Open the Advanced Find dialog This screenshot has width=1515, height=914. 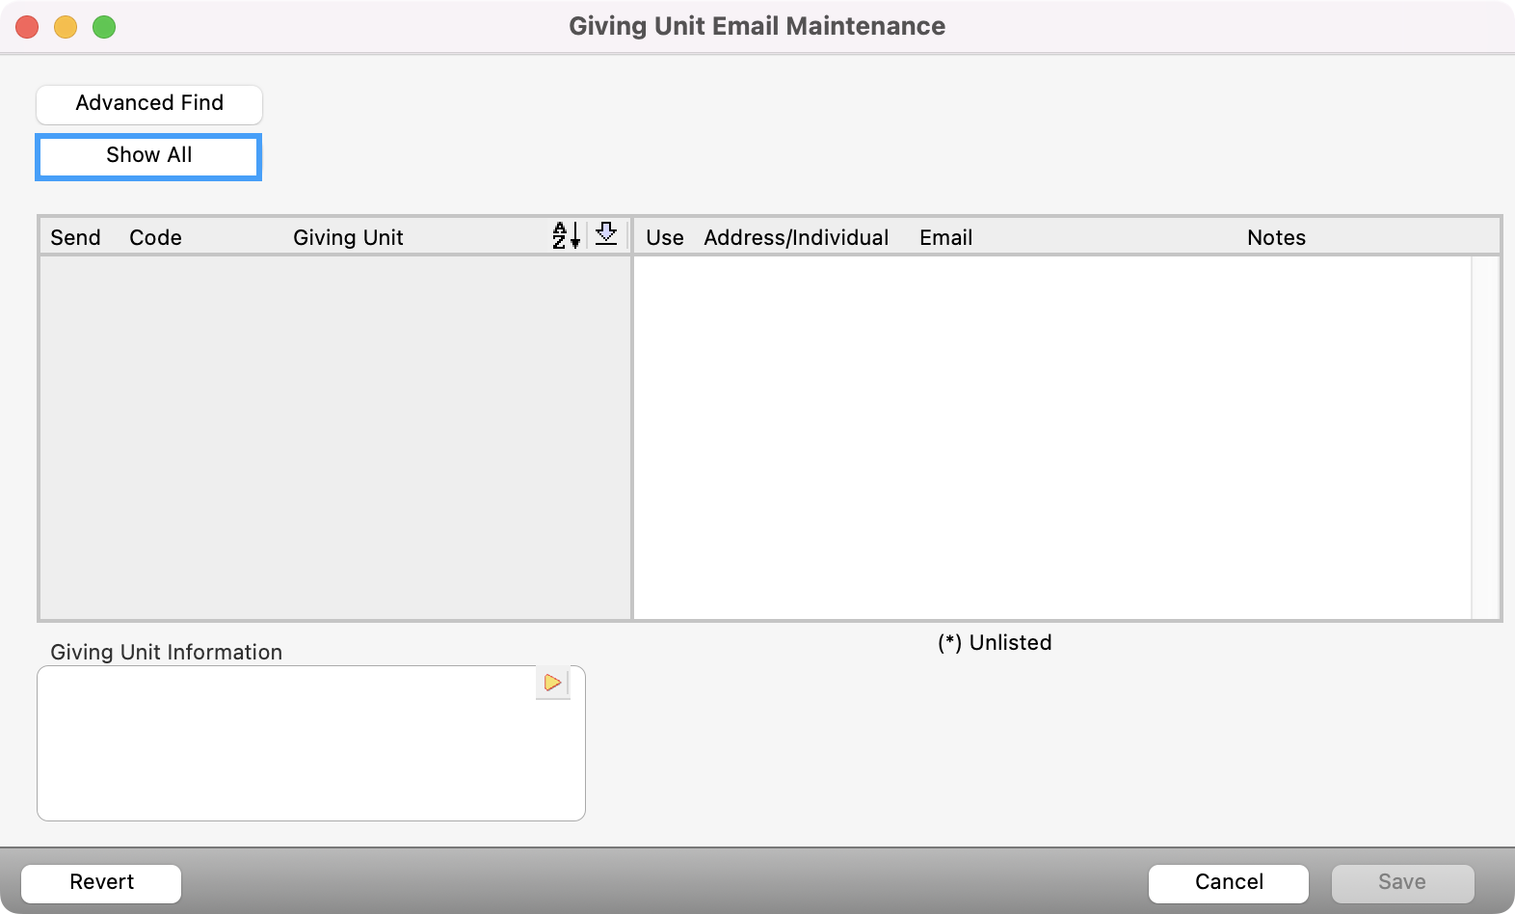pos(149,104)
